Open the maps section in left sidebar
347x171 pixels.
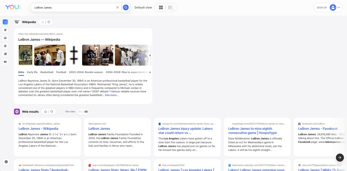(x=5, y=62)
